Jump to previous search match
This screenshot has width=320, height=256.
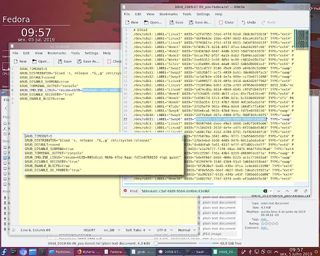[x=287, y=191]
